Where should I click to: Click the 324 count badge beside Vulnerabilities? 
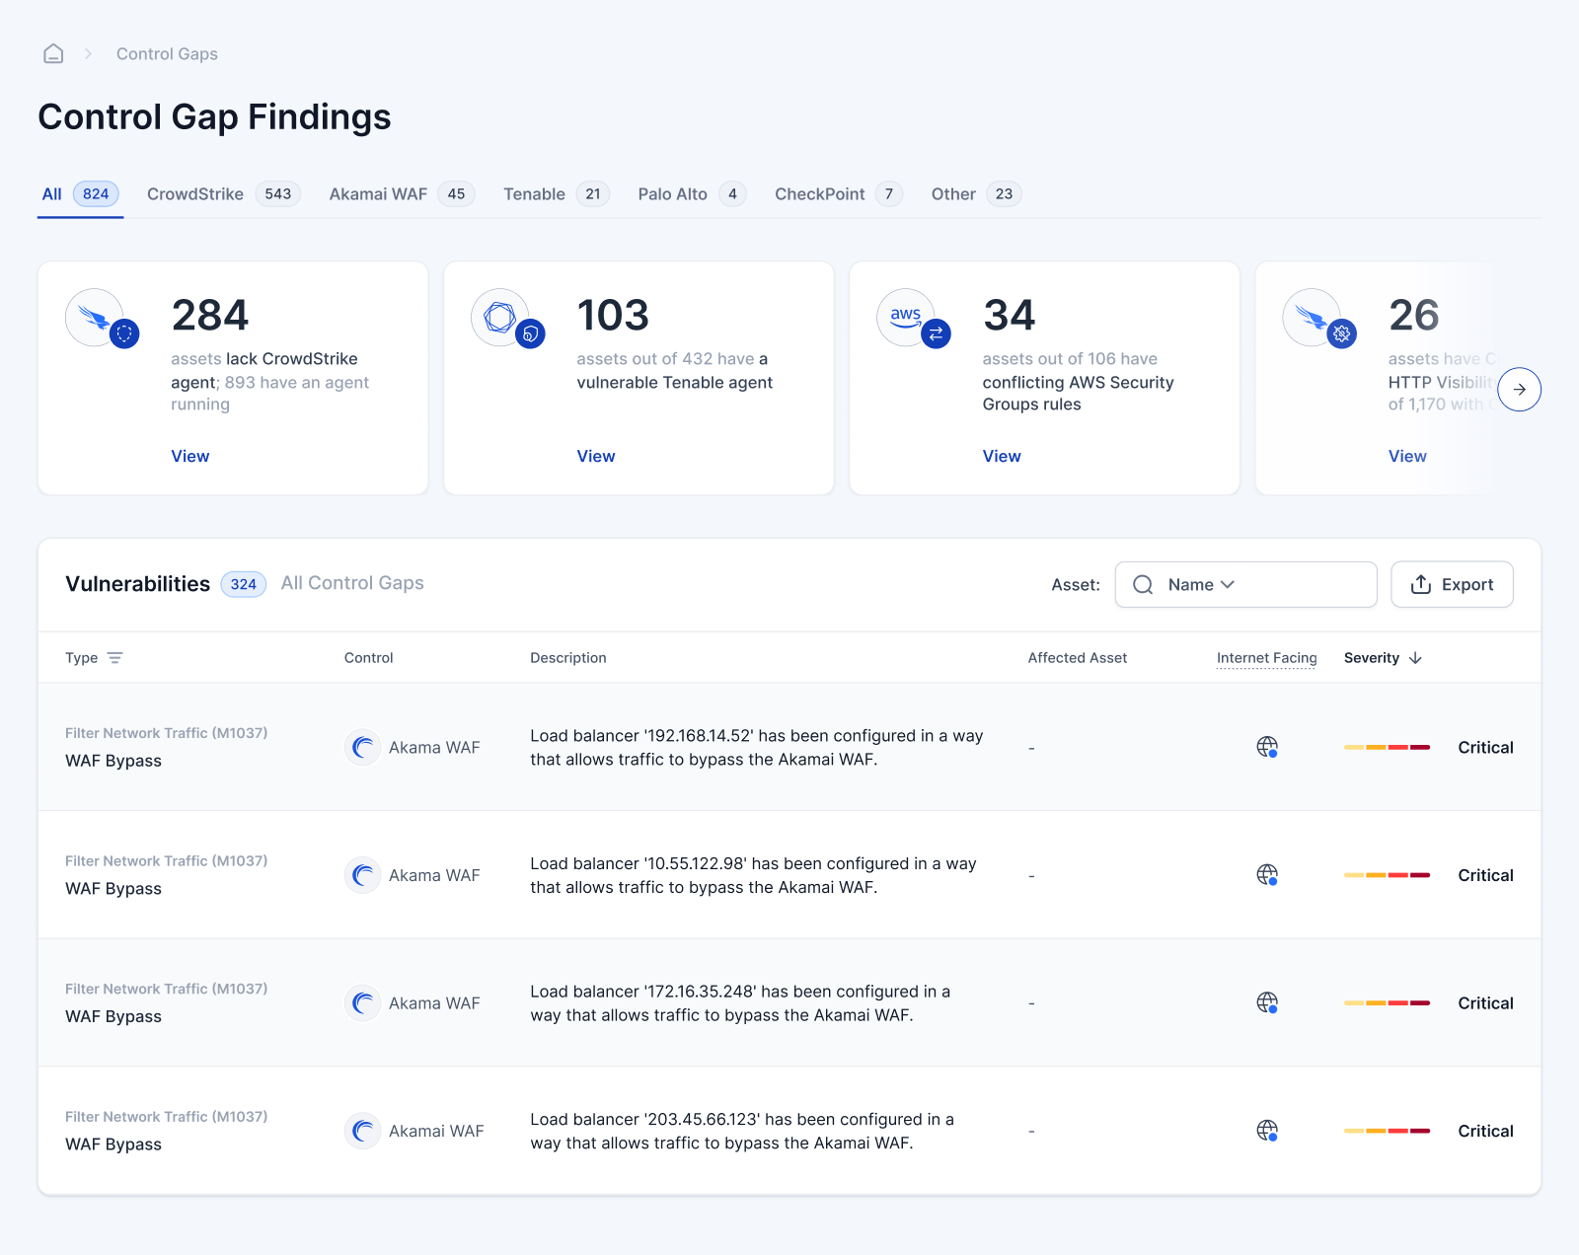[243, 584]
